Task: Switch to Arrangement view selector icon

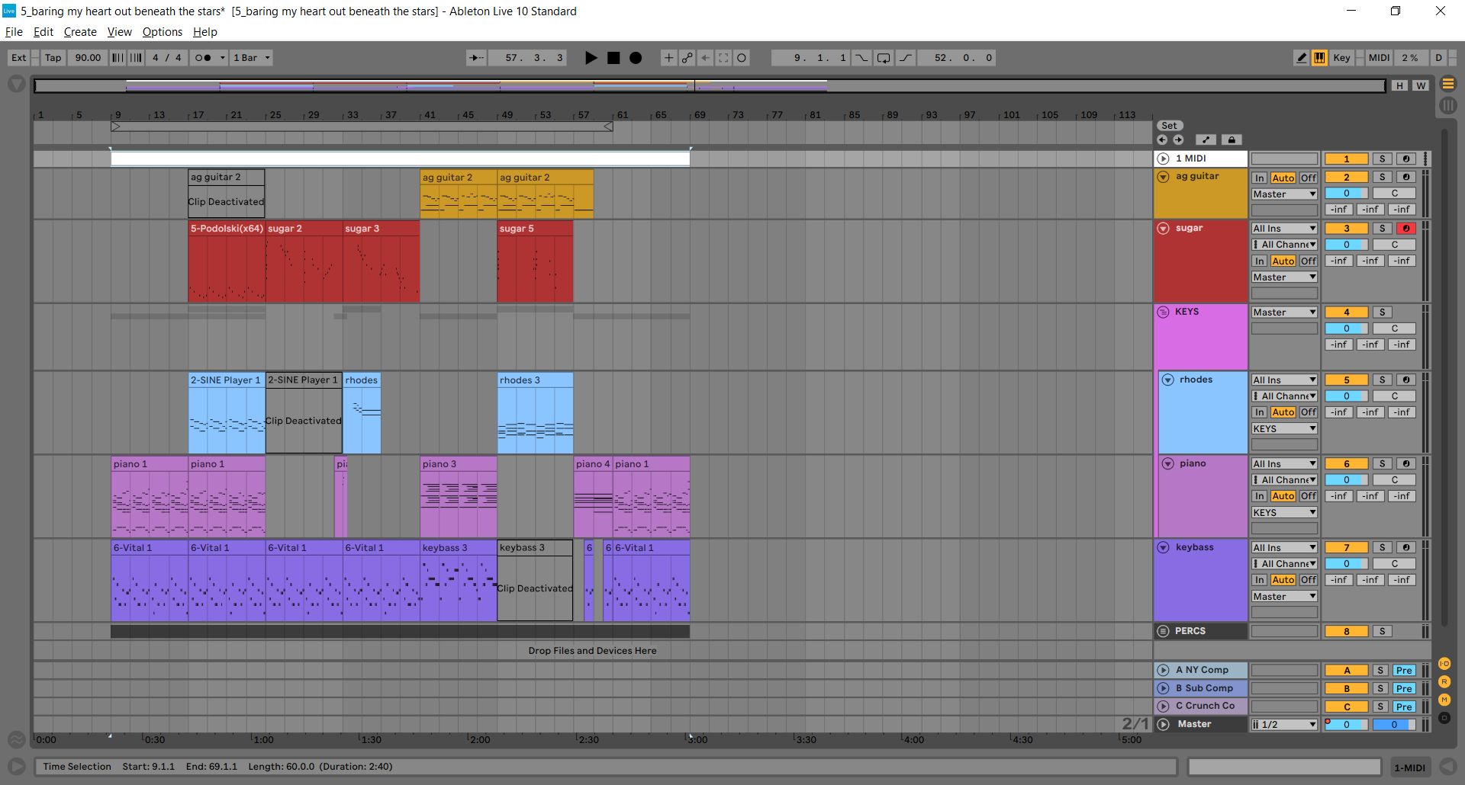Action: (1448, 84)
